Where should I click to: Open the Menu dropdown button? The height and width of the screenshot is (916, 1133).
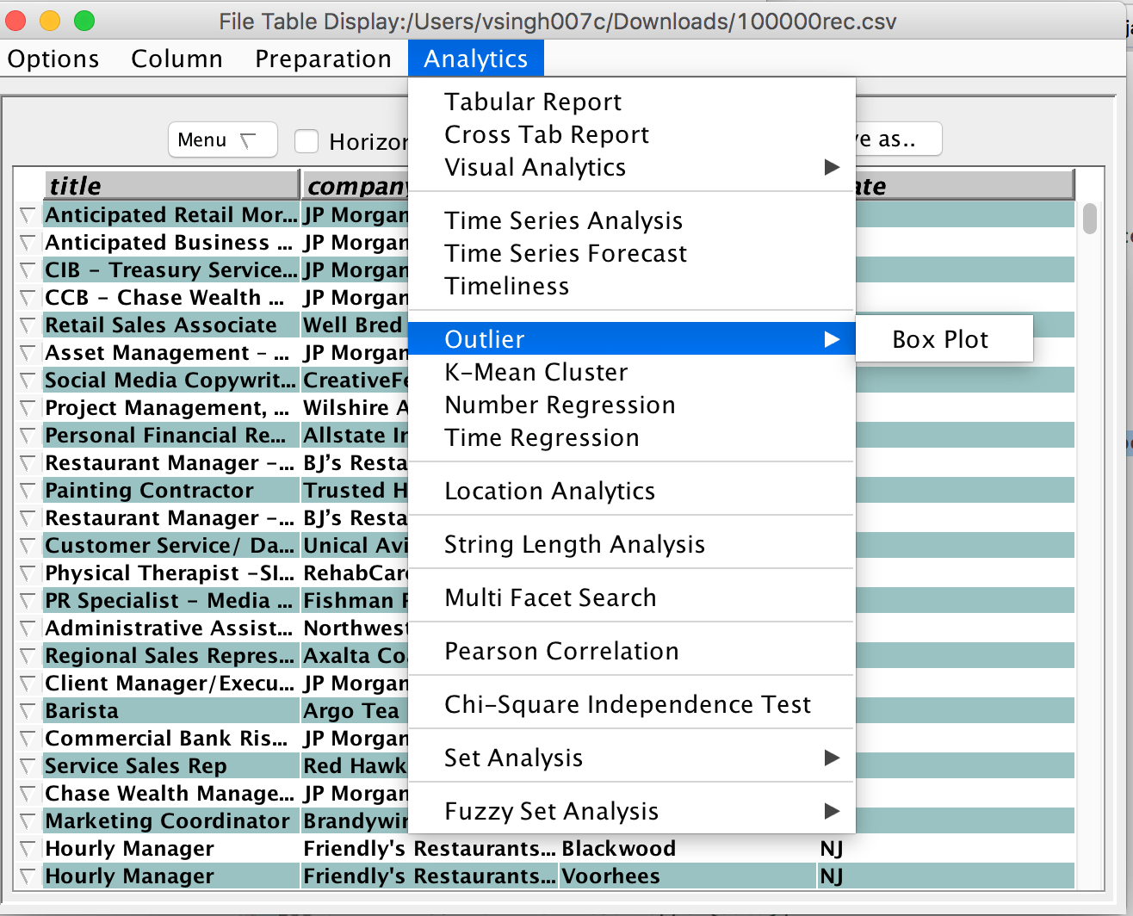click(222, 139)
